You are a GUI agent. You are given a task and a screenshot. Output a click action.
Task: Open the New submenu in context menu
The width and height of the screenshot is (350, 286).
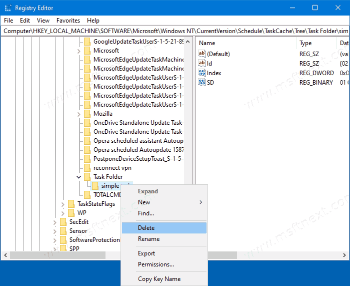click(x=144, y=202)
